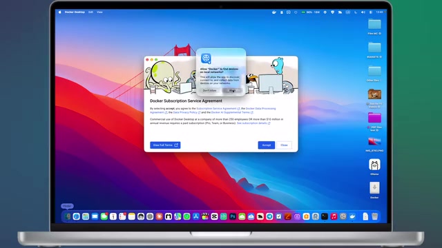The width and height of the screenshot is (442, 248).
Task: Select the Docker disk image on desktop
Action: click(x=374, y=190)
